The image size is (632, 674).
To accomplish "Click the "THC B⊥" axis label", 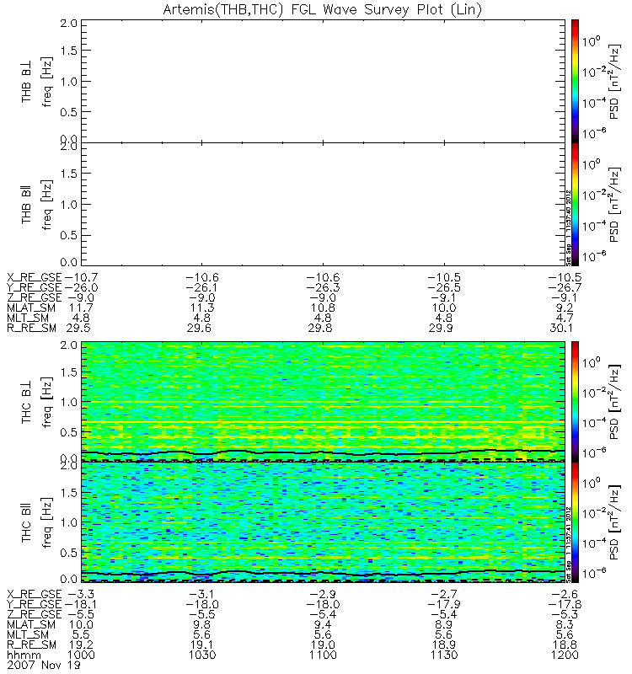I will point(27,402).
